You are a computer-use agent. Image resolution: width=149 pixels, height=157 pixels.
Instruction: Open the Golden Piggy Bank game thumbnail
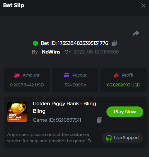[17, 112]
